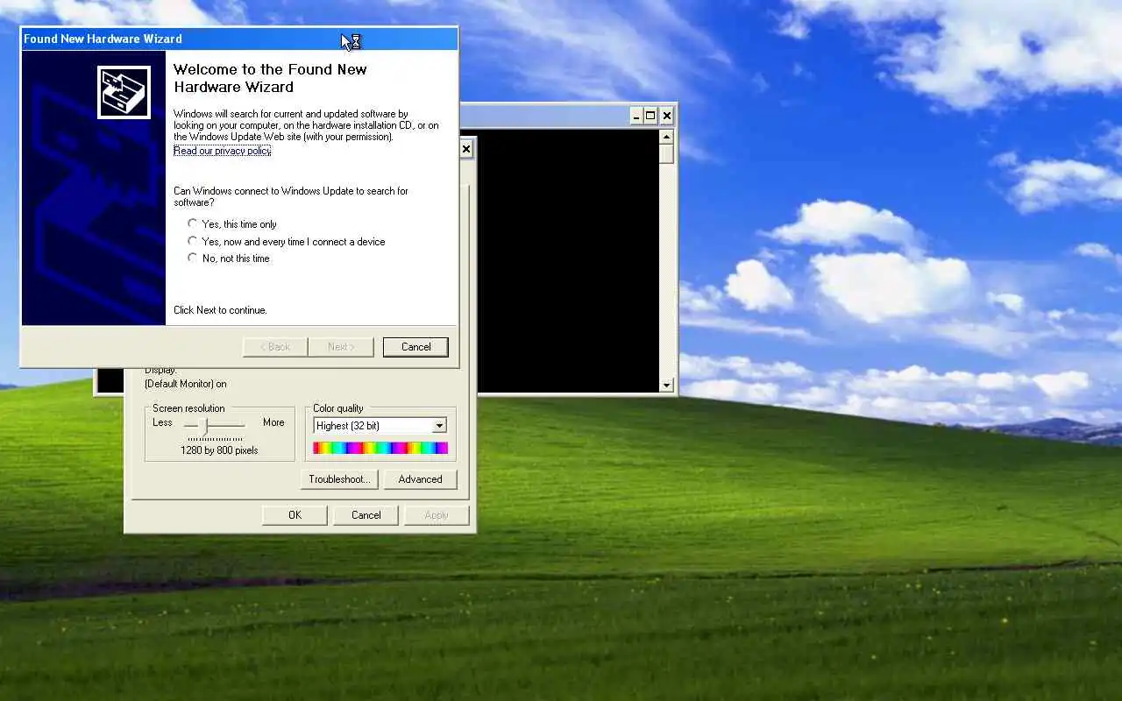Image resolution: width=1122 pixels, height=701 pixels.
Task: Click the Screen resolution slider thumb
Action: click(x=205, y=426)
